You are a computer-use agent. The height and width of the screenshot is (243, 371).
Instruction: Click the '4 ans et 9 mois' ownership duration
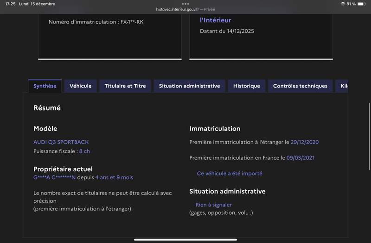click(114, 177)
